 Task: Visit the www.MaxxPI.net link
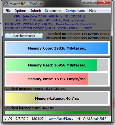pos(61,119)
